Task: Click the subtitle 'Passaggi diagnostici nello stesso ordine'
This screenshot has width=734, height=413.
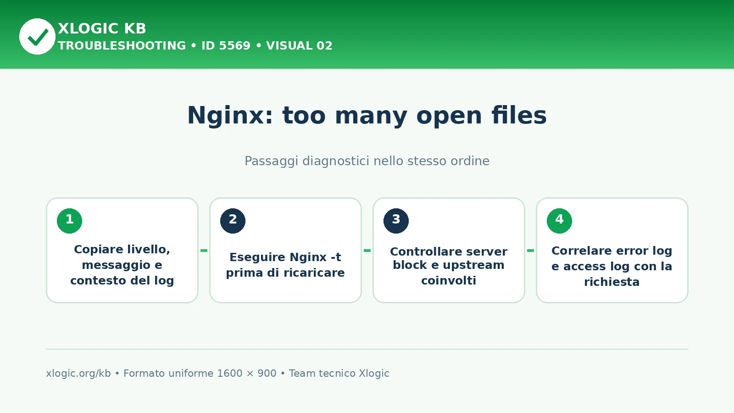Action: coord(367,161)
